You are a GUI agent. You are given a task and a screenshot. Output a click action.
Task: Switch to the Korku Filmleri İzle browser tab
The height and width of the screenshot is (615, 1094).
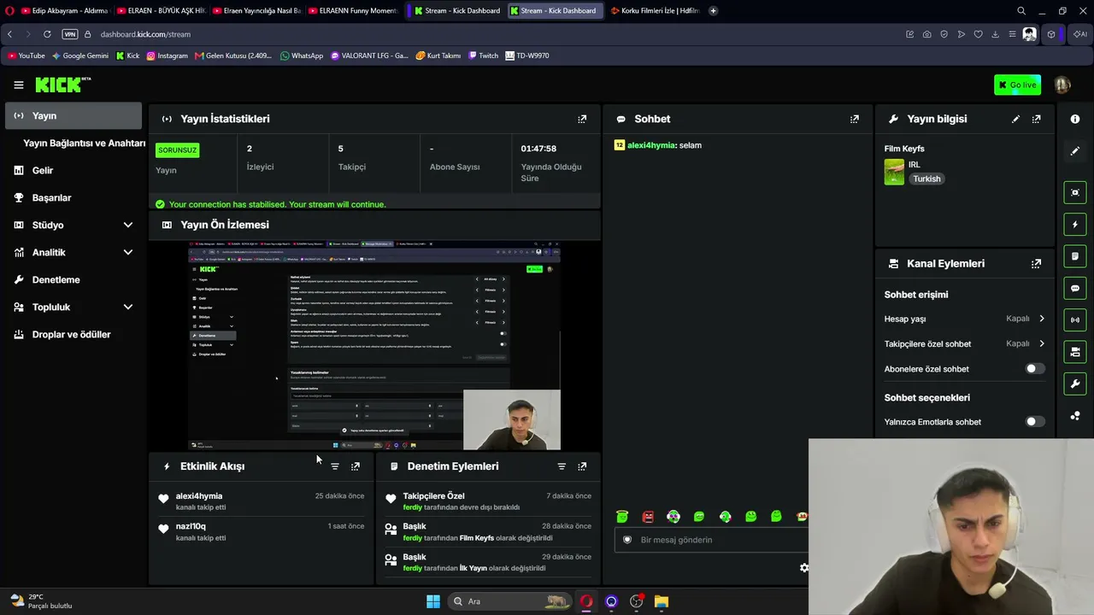(655, 11)
